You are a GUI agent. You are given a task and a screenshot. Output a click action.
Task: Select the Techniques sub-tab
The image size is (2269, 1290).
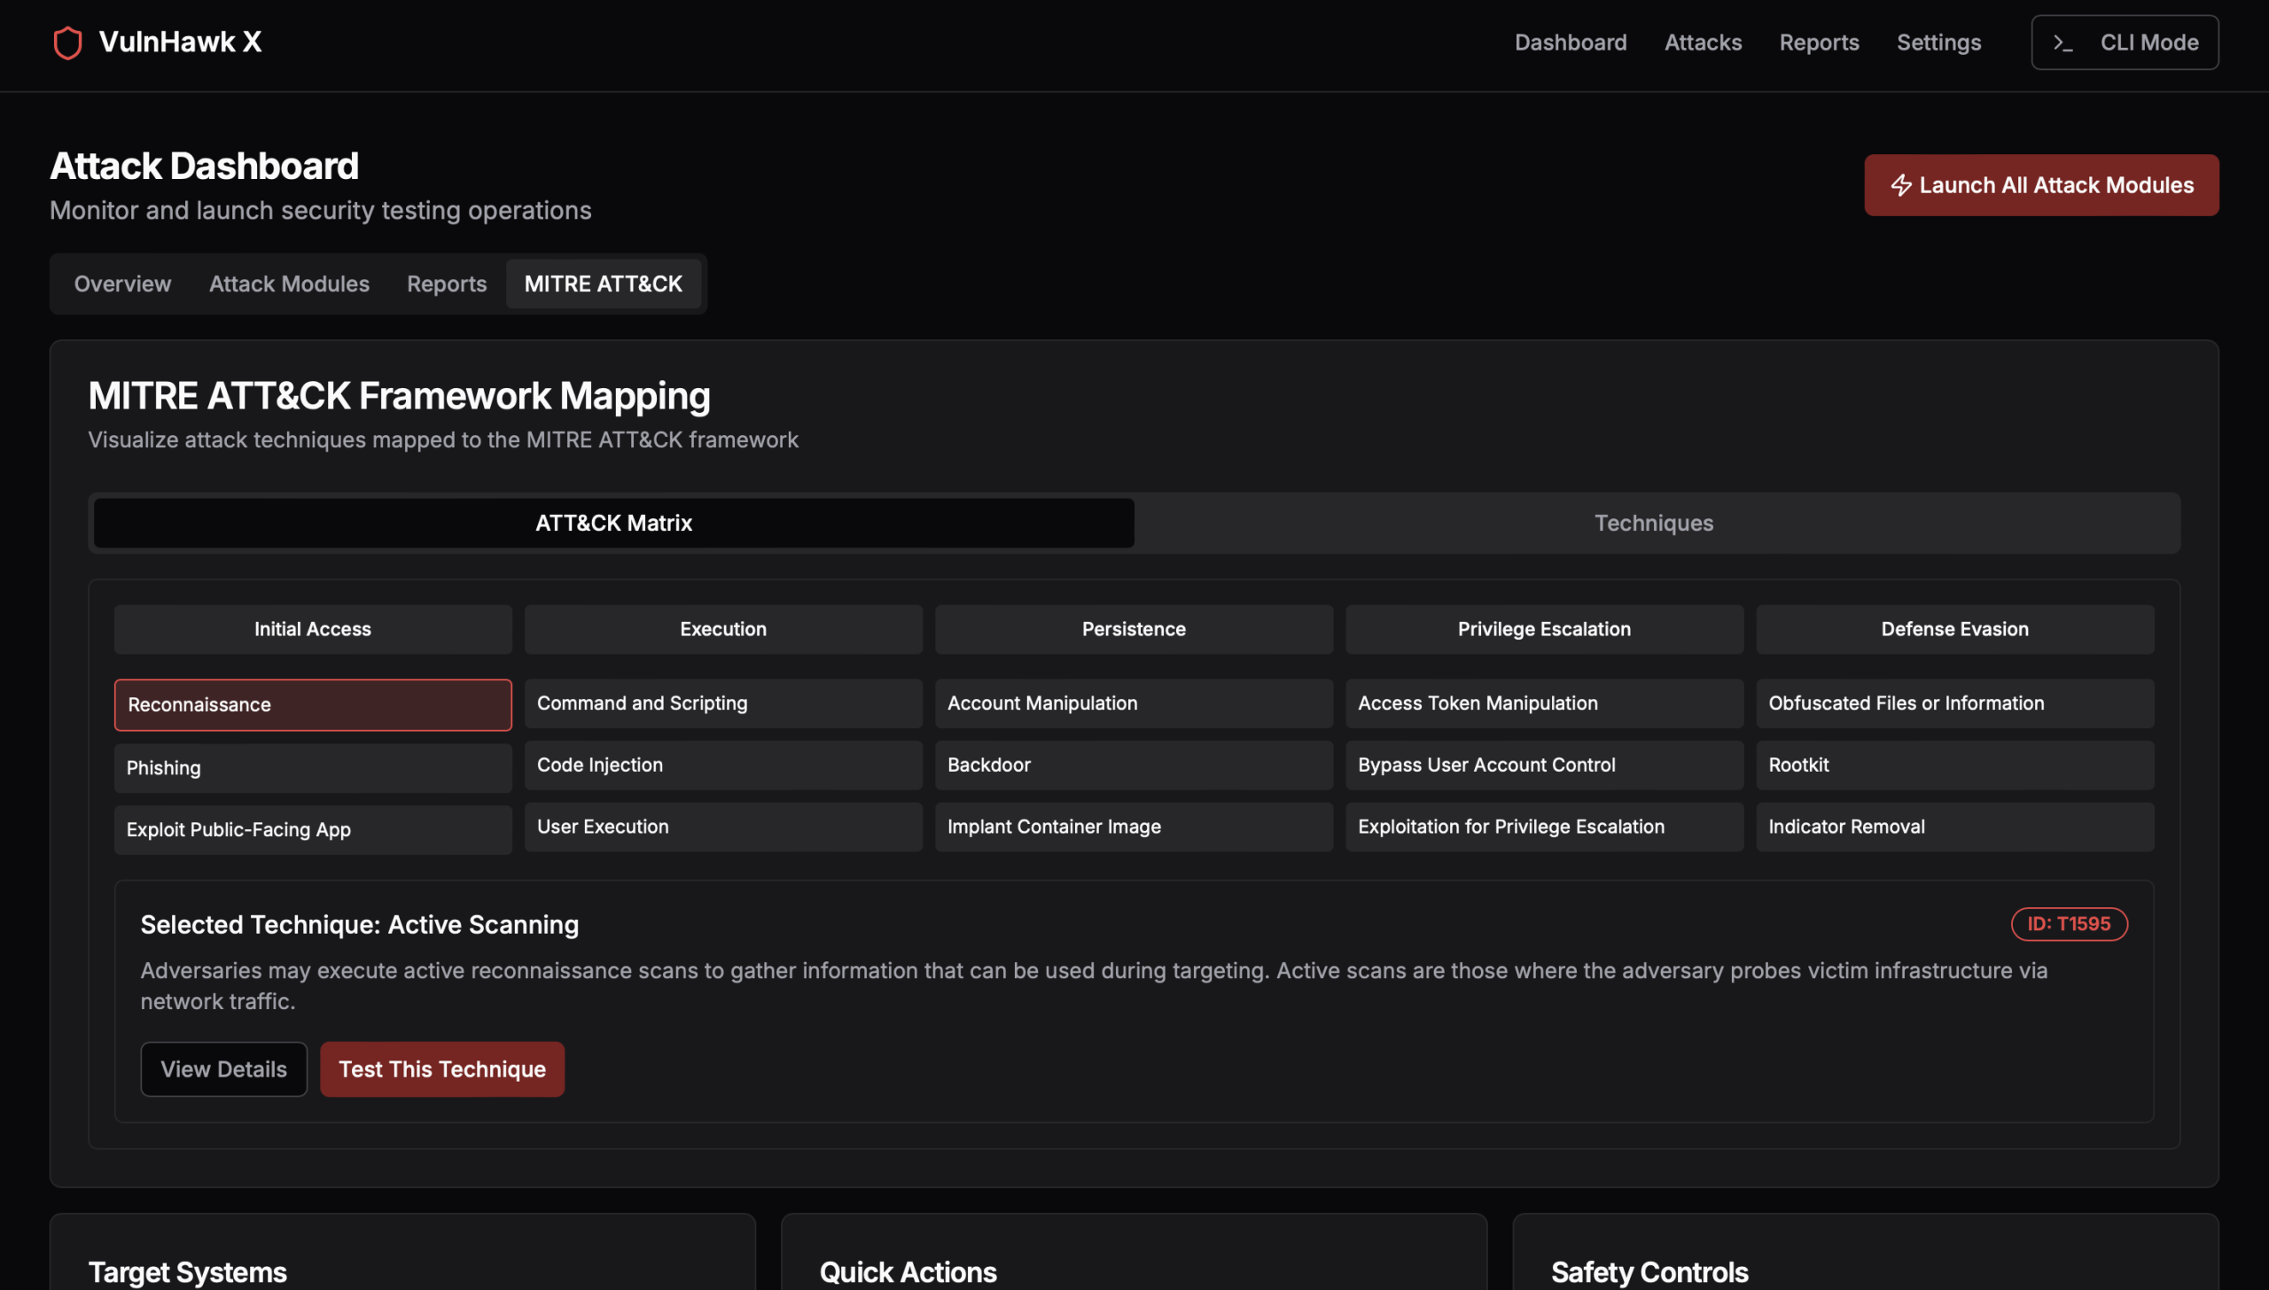[x=1653, y=523]
